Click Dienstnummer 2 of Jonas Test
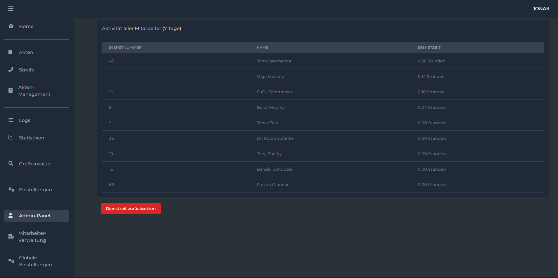Viewport: 558px width, 278px height. point(110,123)
